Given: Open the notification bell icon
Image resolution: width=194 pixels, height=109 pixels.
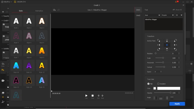Looking at the screenshot, I should click(x=176, y=2).
